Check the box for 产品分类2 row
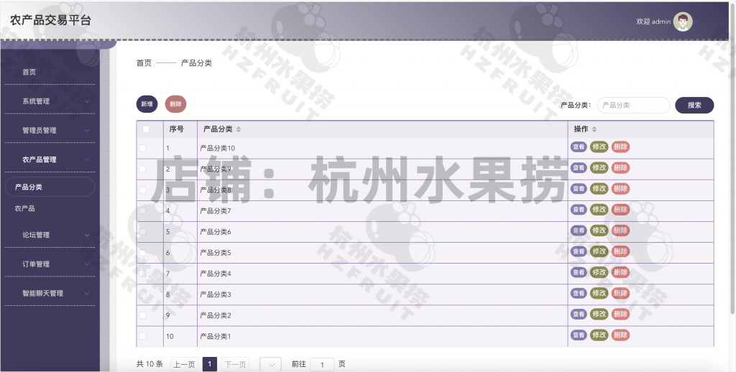736x372 pixels. click(143, 315)
